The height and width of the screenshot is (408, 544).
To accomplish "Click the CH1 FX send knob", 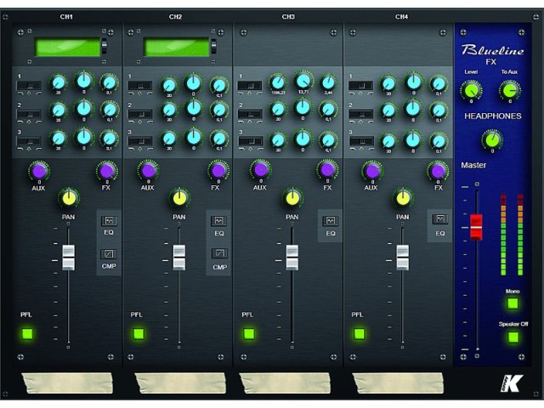I will [x=107, y=171].
